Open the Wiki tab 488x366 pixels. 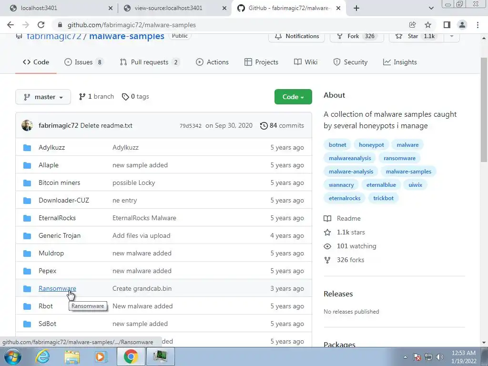pos(306,62)
